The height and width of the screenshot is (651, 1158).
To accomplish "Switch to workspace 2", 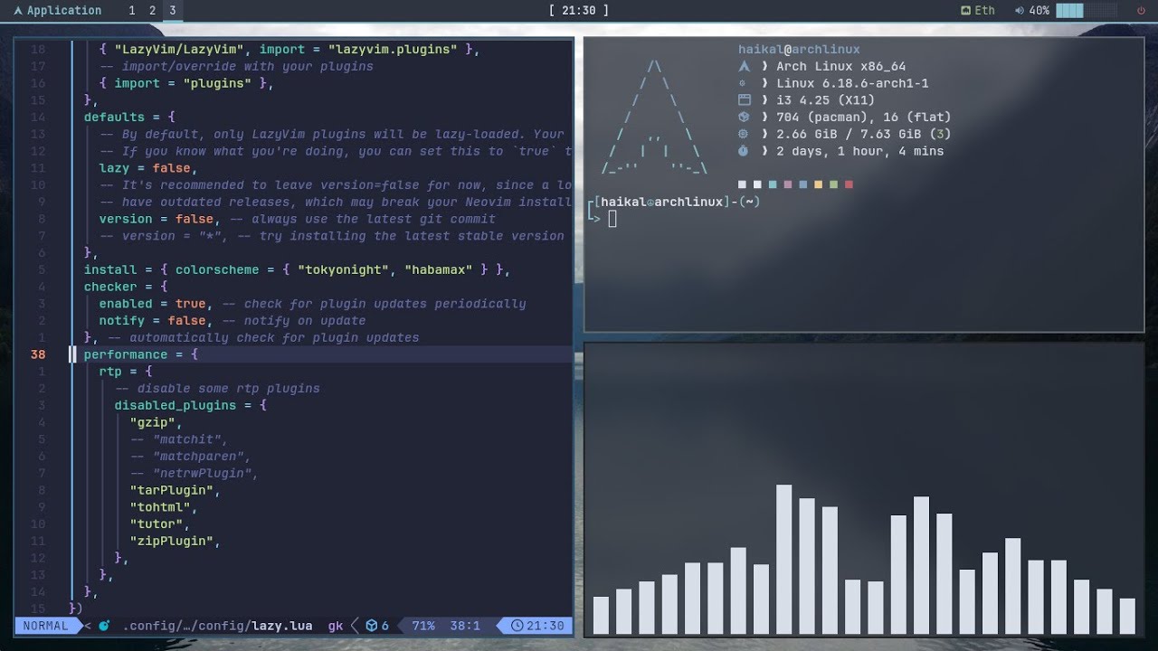I will point(152,11).
